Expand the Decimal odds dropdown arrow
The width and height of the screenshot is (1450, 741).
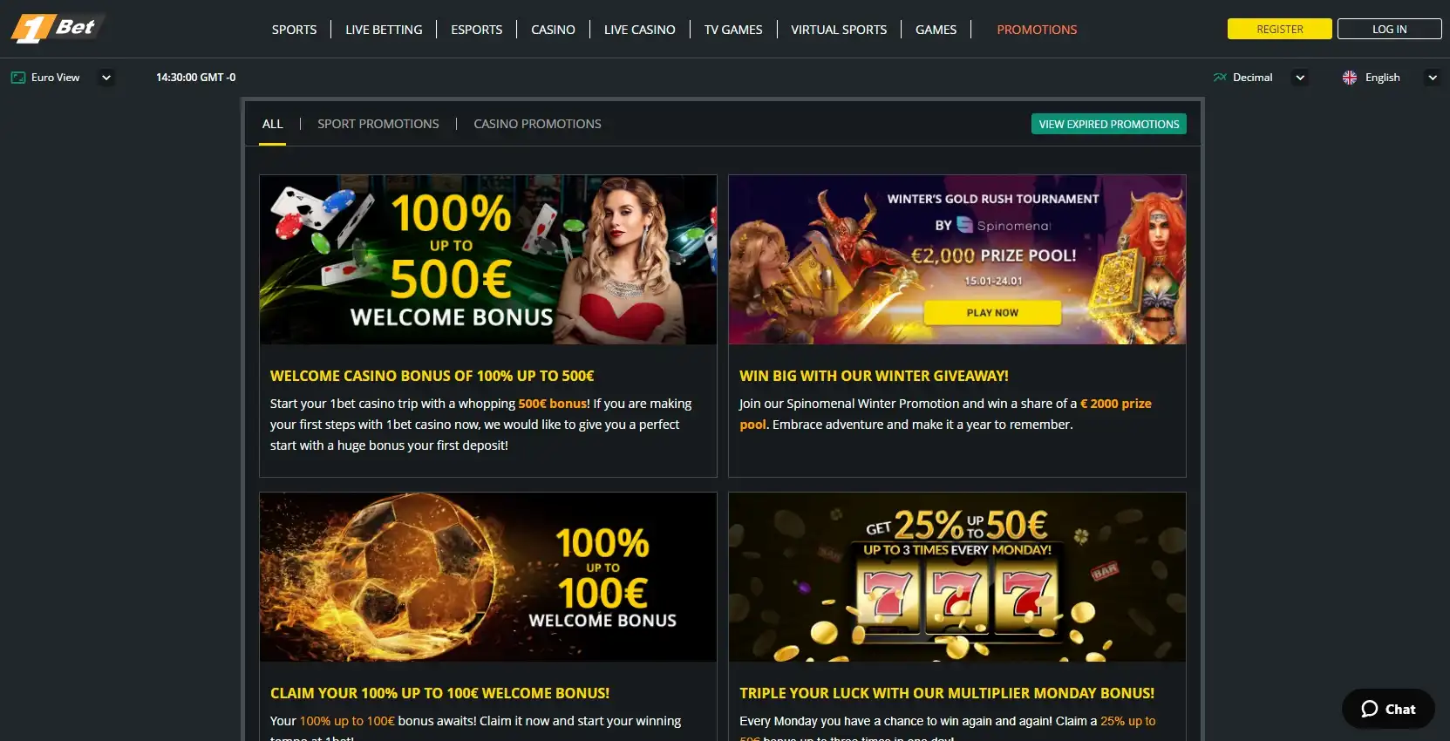pos(1300,78)
